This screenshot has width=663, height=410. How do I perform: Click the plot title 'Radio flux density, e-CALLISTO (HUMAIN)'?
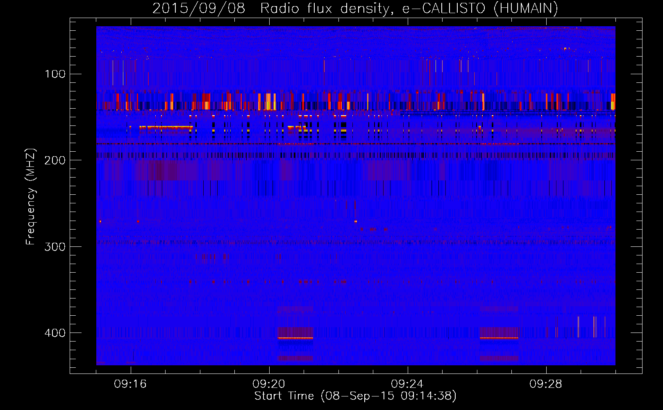click(409, 9)
